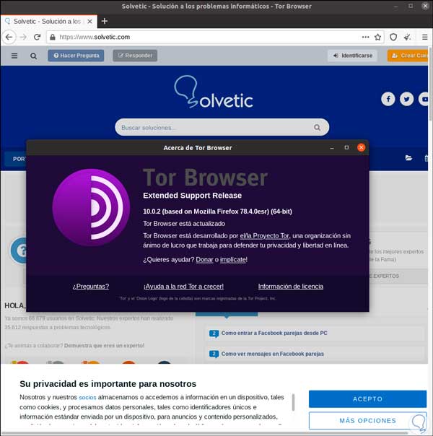Open the browser hamburger menu
Screen dimensions: 433x436
click(x=424, y=37)
